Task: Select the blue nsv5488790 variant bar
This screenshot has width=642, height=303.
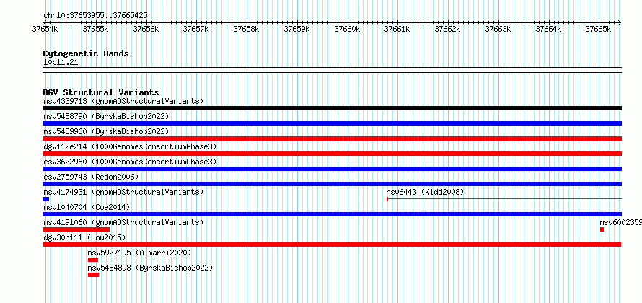Action: point(332,123)
